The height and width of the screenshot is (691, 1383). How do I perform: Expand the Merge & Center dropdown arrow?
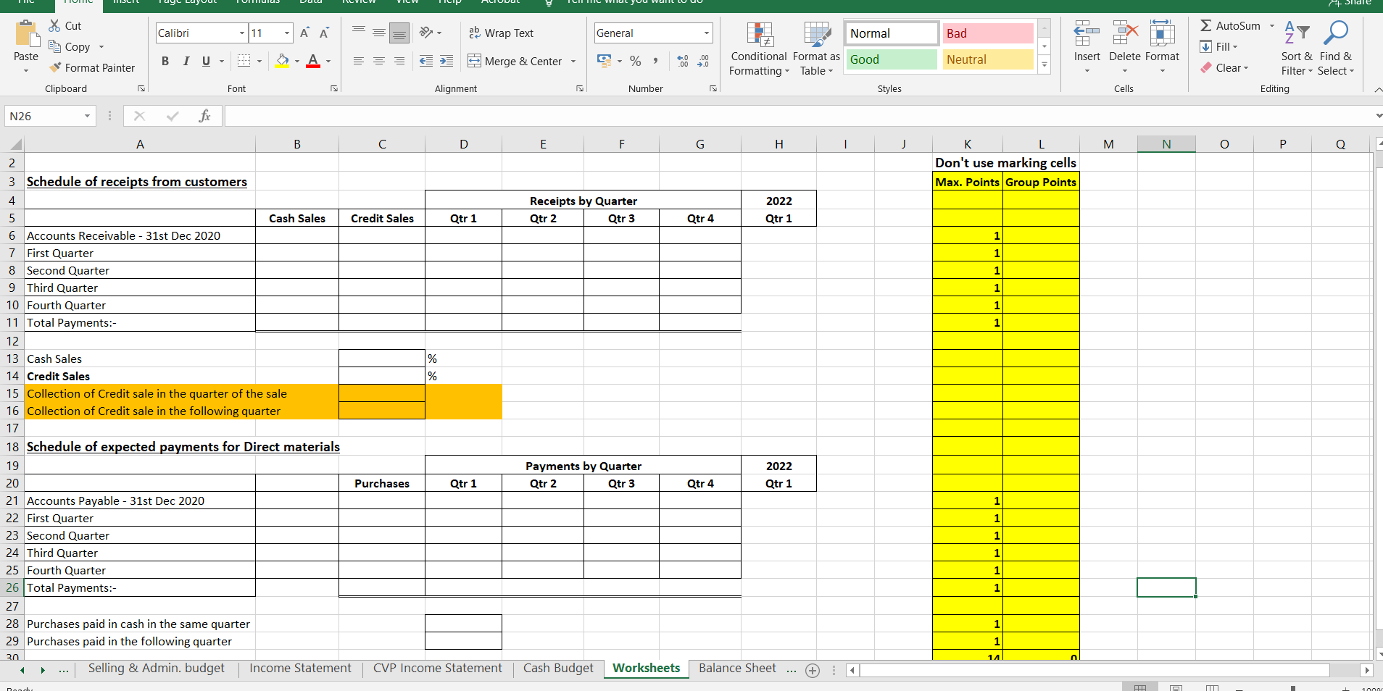coord(573,62)
